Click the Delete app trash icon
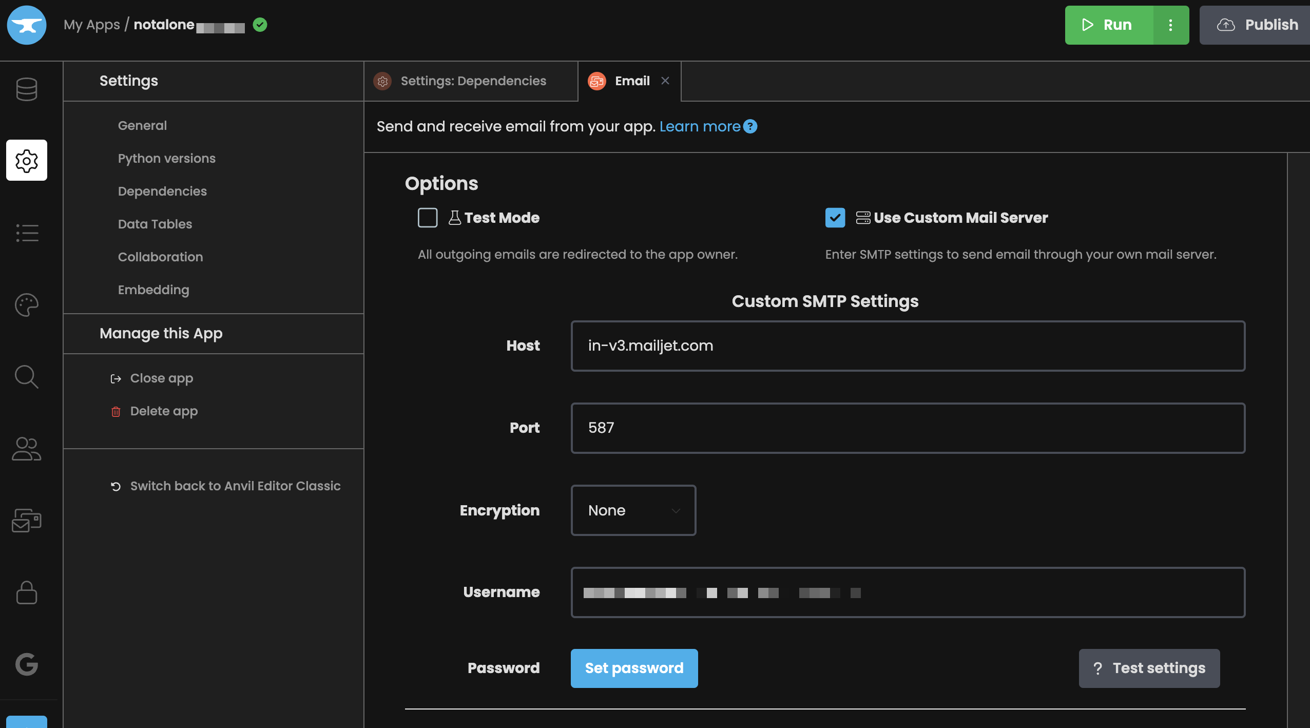Screen dimensions: 1310x728 [x=116, y=411]
